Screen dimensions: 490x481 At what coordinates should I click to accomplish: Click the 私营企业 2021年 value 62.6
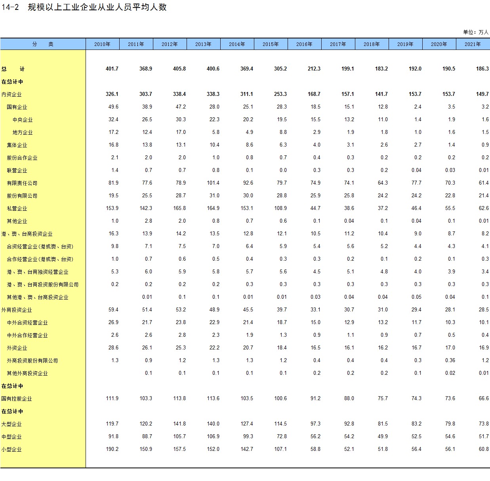[x=484, y=208]
